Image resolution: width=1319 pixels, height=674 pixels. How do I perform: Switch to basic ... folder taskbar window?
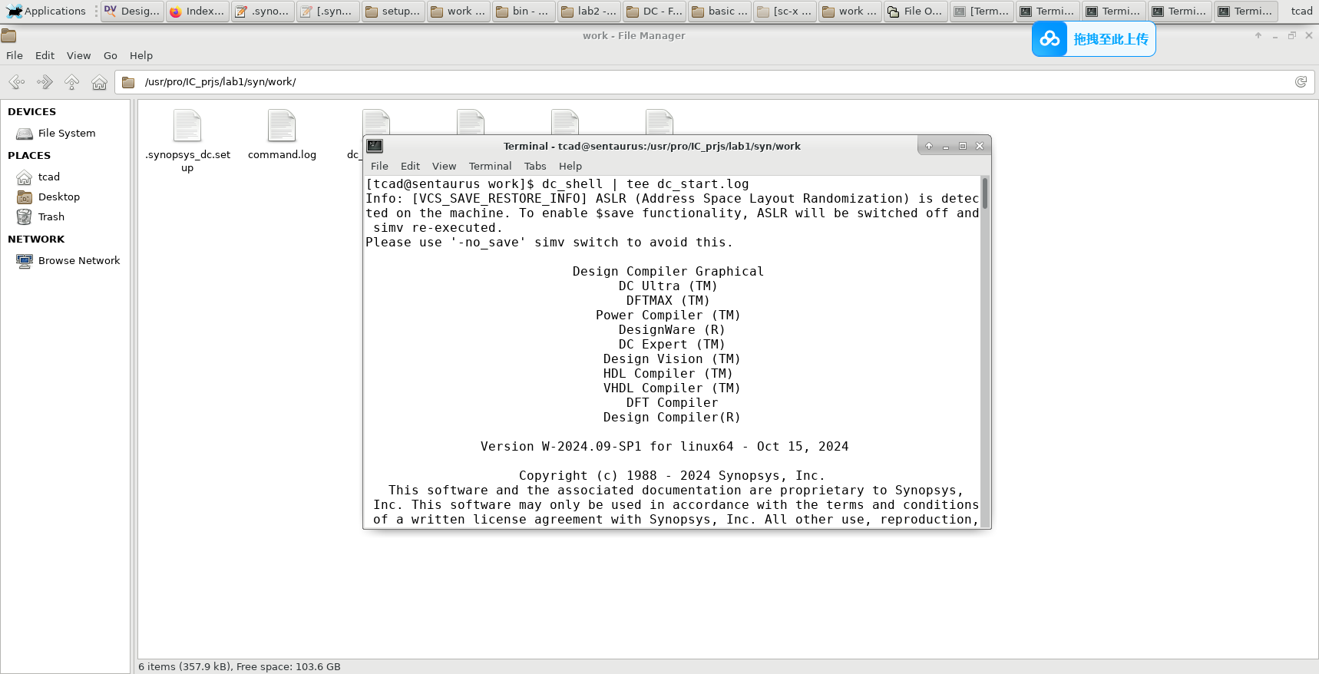719,11
